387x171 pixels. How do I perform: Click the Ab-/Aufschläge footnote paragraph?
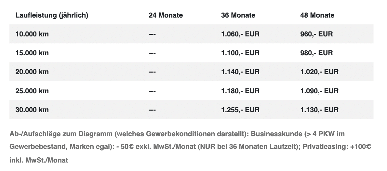190,147
